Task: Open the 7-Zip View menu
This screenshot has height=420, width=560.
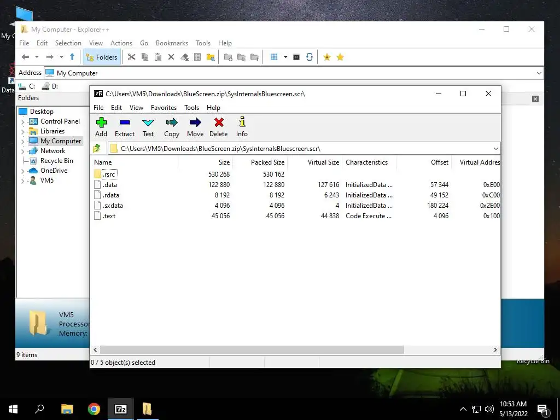Action: tap(136, 108)
